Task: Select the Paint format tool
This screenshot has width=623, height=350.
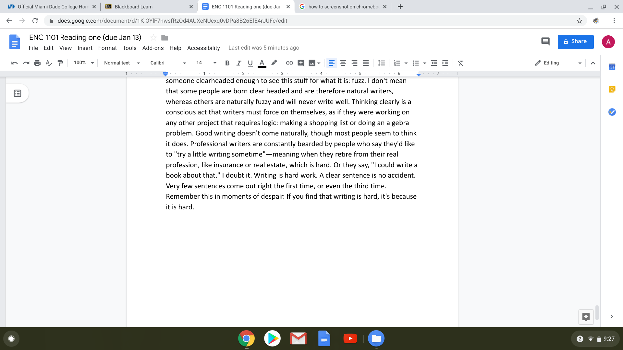Action: click(60, 63)
